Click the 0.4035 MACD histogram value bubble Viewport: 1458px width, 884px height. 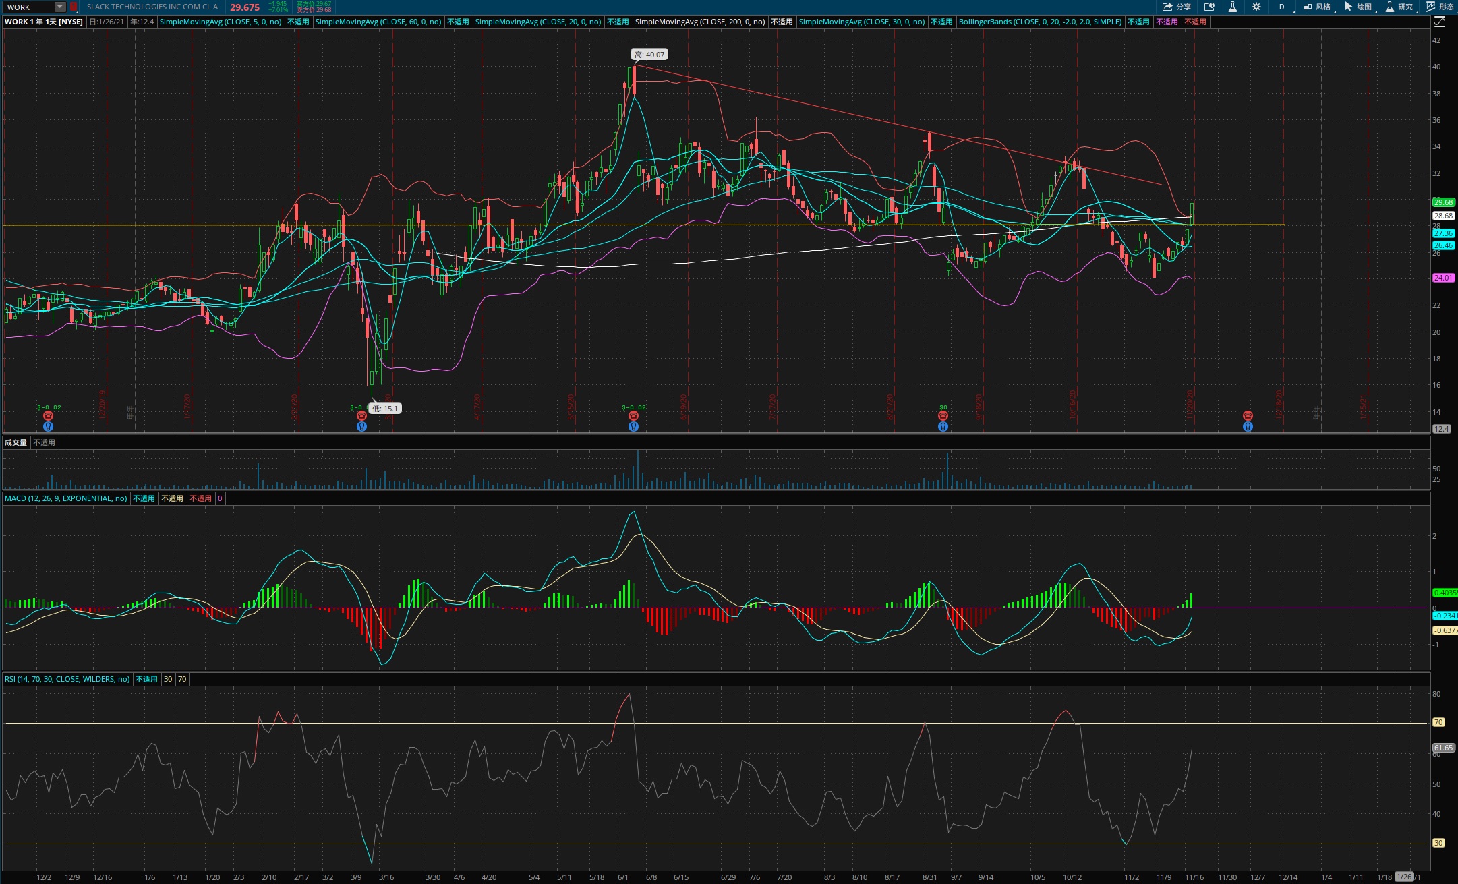(x=1445, y=593)
